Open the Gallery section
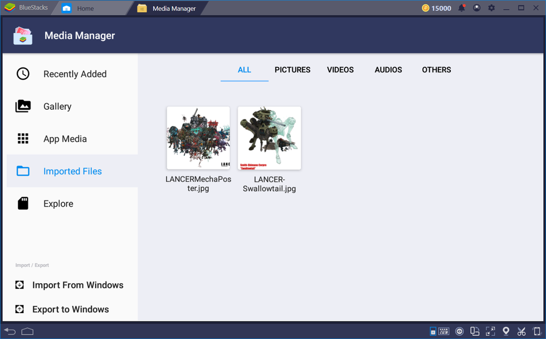Image resolution: width=546 pixels, height=339 pixels. 57,106
